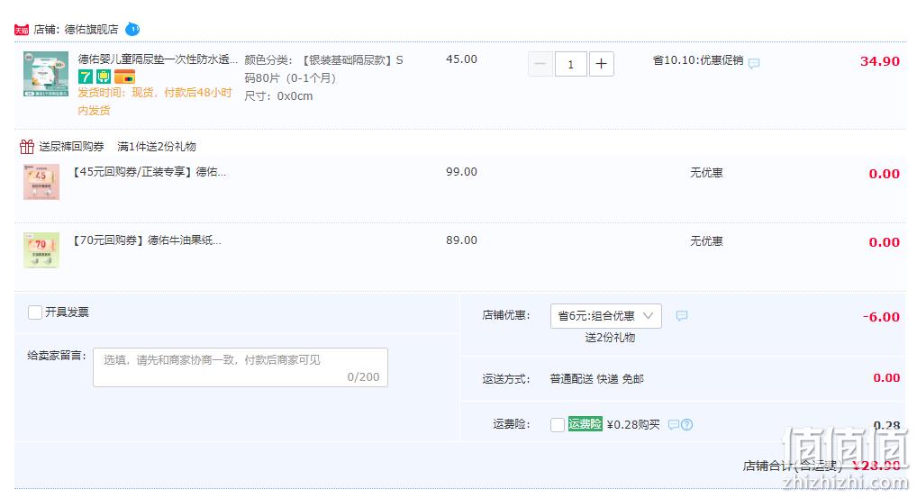Click the 普通配送 快递 免邮 text
The image size is (917, 498).
click(x=597, y=379)
